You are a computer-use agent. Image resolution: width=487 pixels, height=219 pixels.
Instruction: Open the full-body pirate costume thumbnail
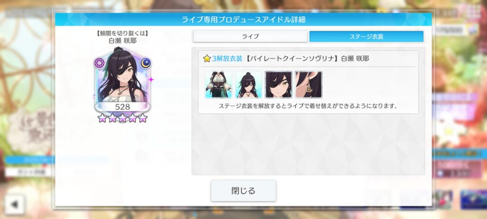tap(219, 85)
